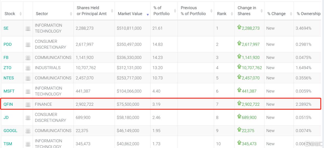Open the table icon in the NTES row
The height and width of the screenshot is (148, 324).
point(28,78)
